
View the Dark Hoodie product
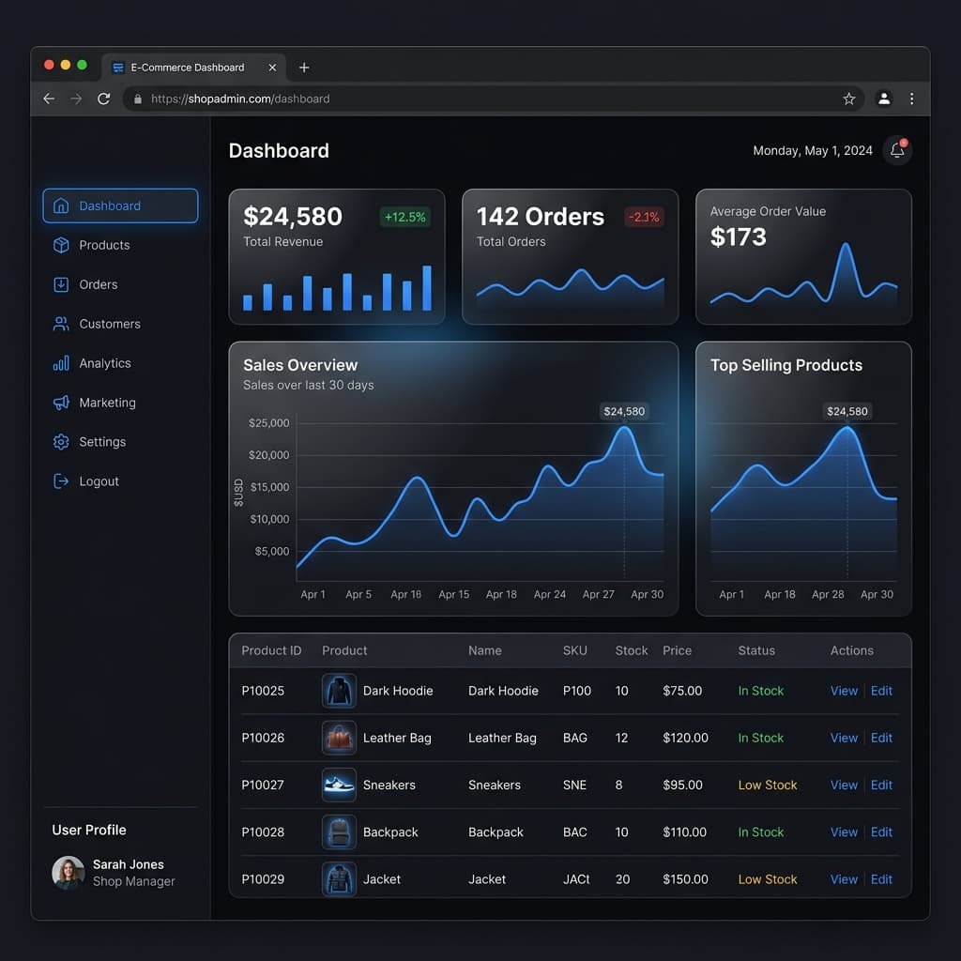tap(843, 691)
